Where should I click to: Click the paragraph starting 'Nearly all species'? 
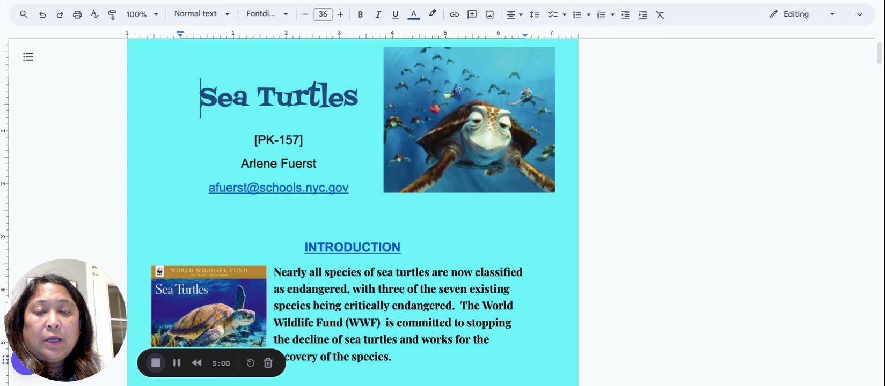point(398,314)
